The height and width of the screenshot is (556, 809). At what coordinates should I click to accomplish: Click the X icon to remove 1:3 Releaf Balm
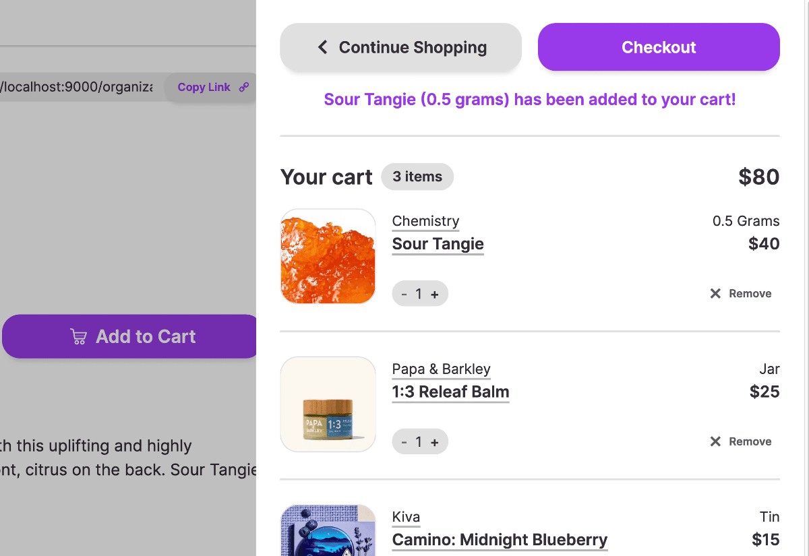[715, 441]
